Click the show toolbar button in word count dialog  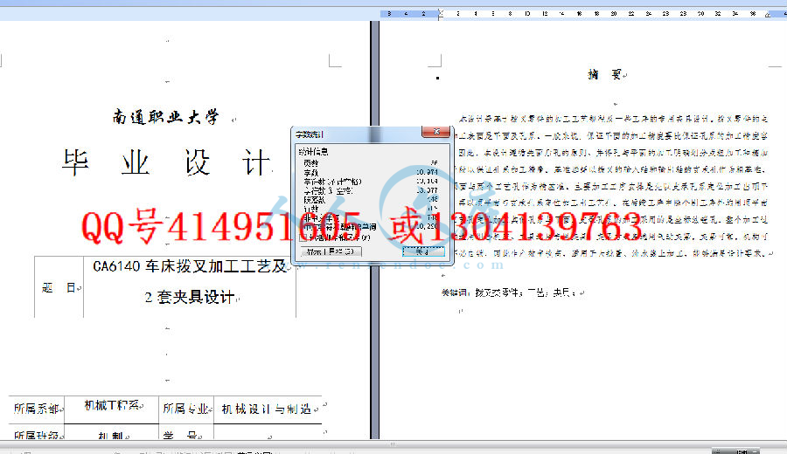[331, 251]
